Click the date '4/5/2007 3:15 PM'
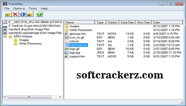This screenshot has width=186, height=106. 165,34
